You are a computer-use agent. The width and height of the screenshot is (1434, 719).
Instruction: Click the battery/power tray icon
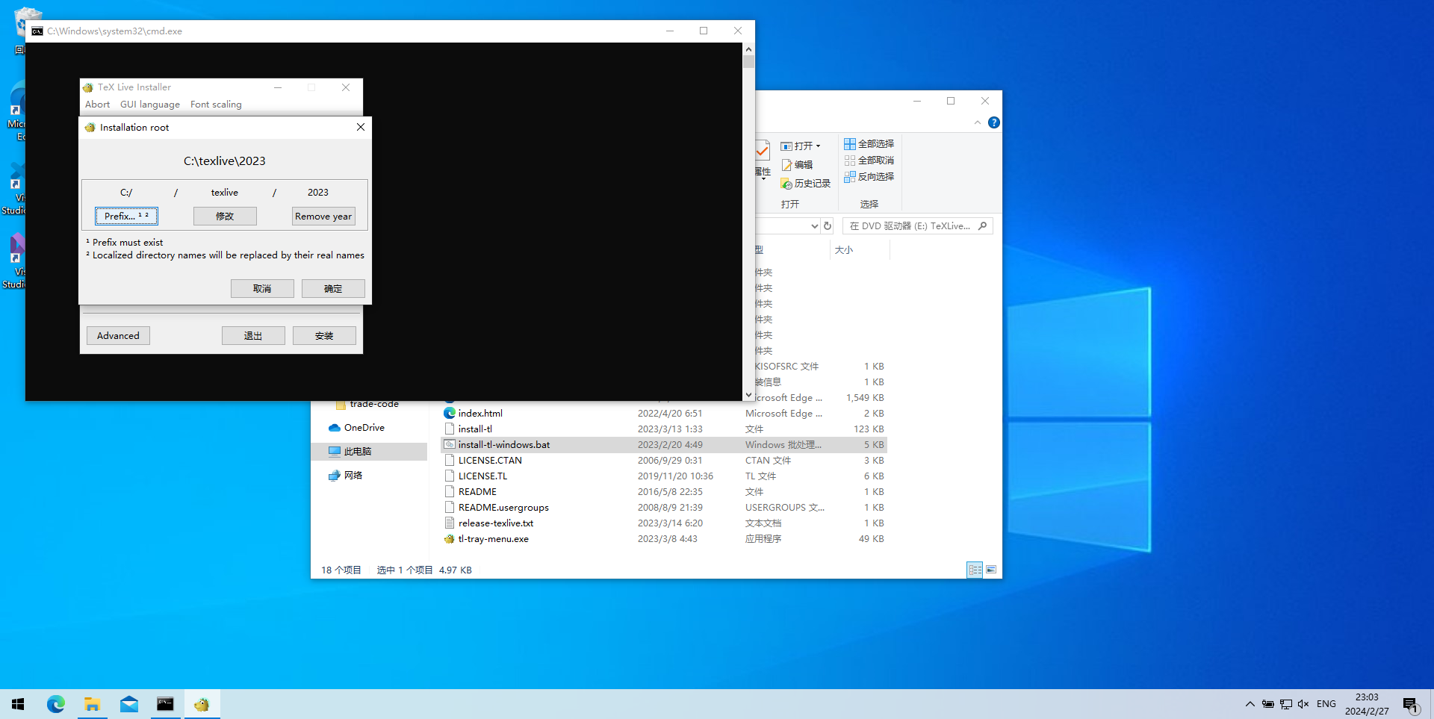click(x=1267, y=704)
